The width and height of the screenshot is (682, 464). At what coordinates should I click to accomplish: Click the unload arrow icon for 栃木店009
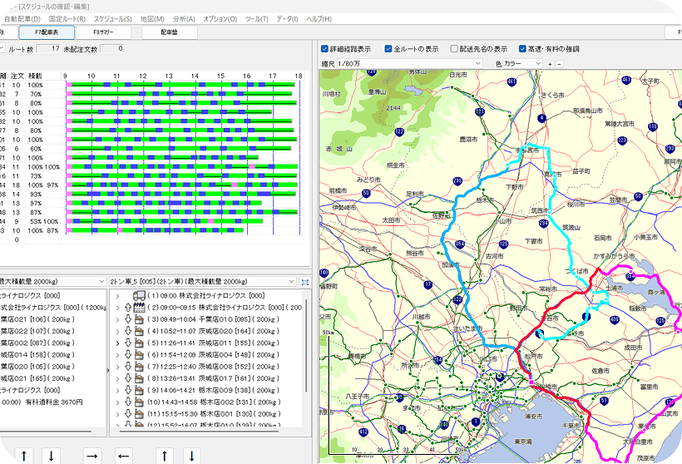pyautogui.click(x=128, y=390)
